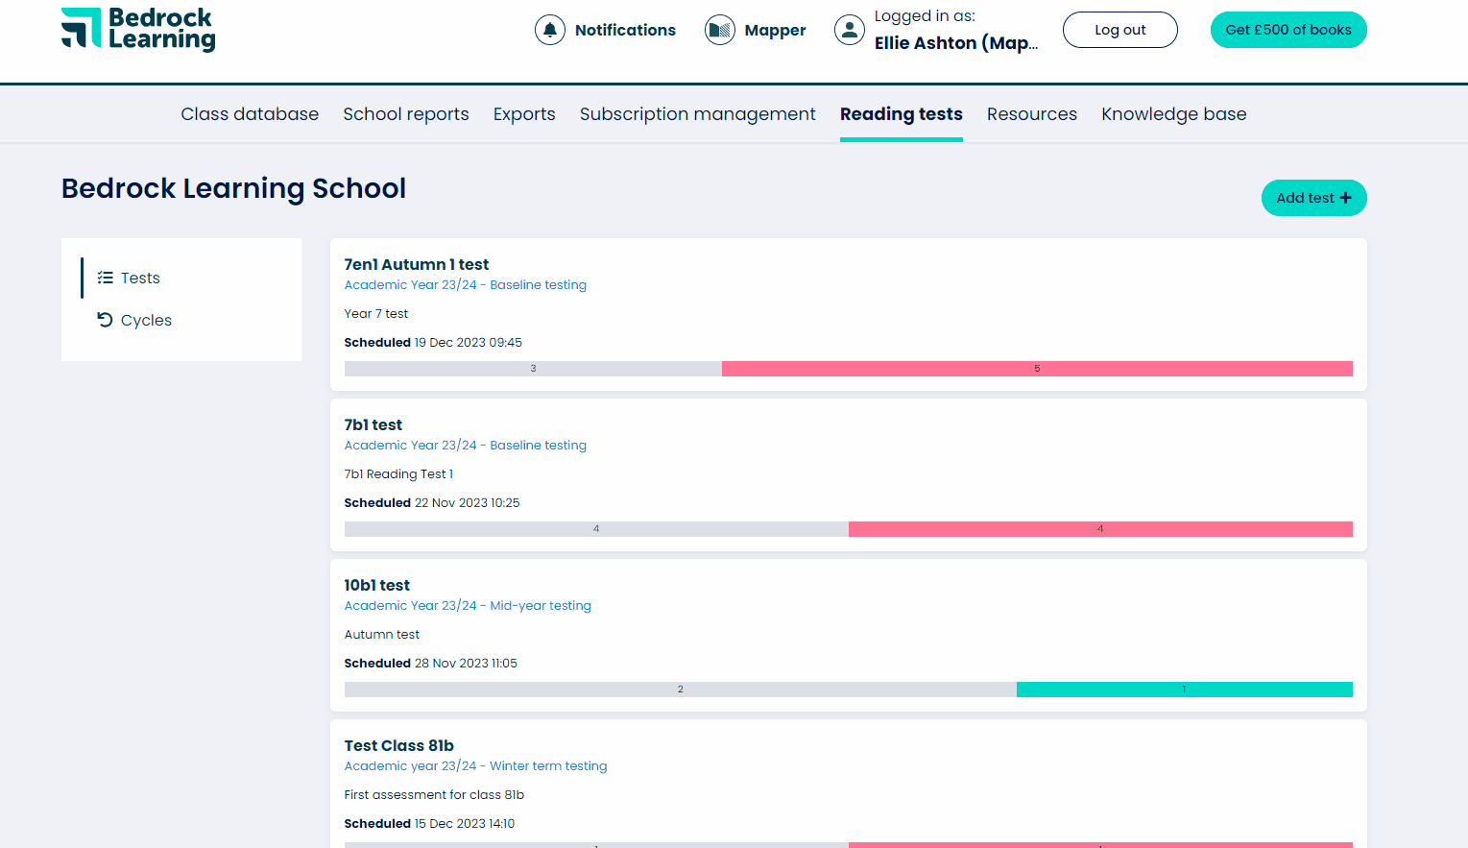Click the pink progress segment of 7en1 Autumn 1 test

(x=1037, y=369)
